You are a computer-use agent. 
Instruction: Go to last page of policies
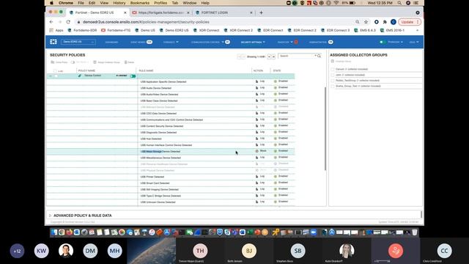273,56
